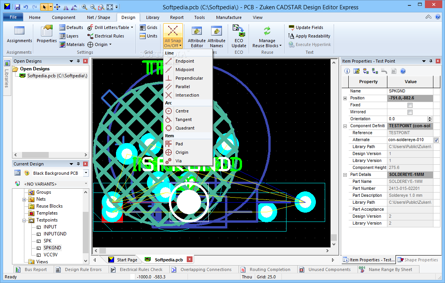Open Attribute Names

pos(217,37)
